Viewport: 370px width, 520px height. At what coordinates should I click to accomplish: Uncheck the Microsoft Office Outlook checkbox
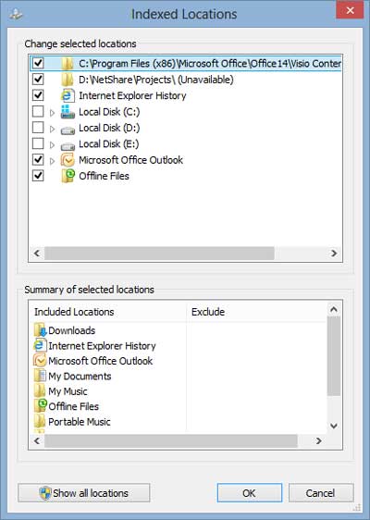[38, 159]
